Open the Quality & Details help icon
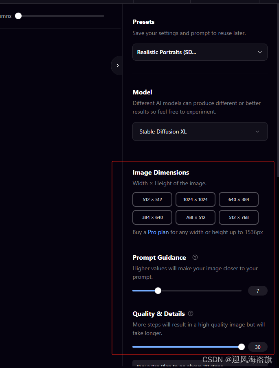The image size is (279, 368). coord(191,313)
